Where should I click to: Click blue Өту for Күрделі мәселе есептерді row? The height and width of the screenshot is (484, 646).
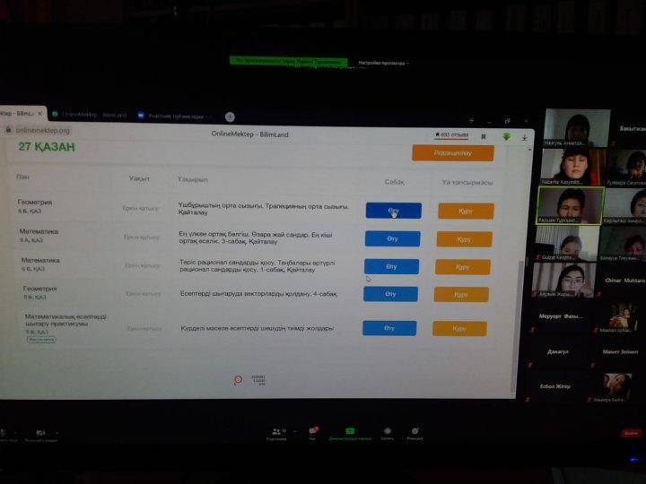pos(389,328)
